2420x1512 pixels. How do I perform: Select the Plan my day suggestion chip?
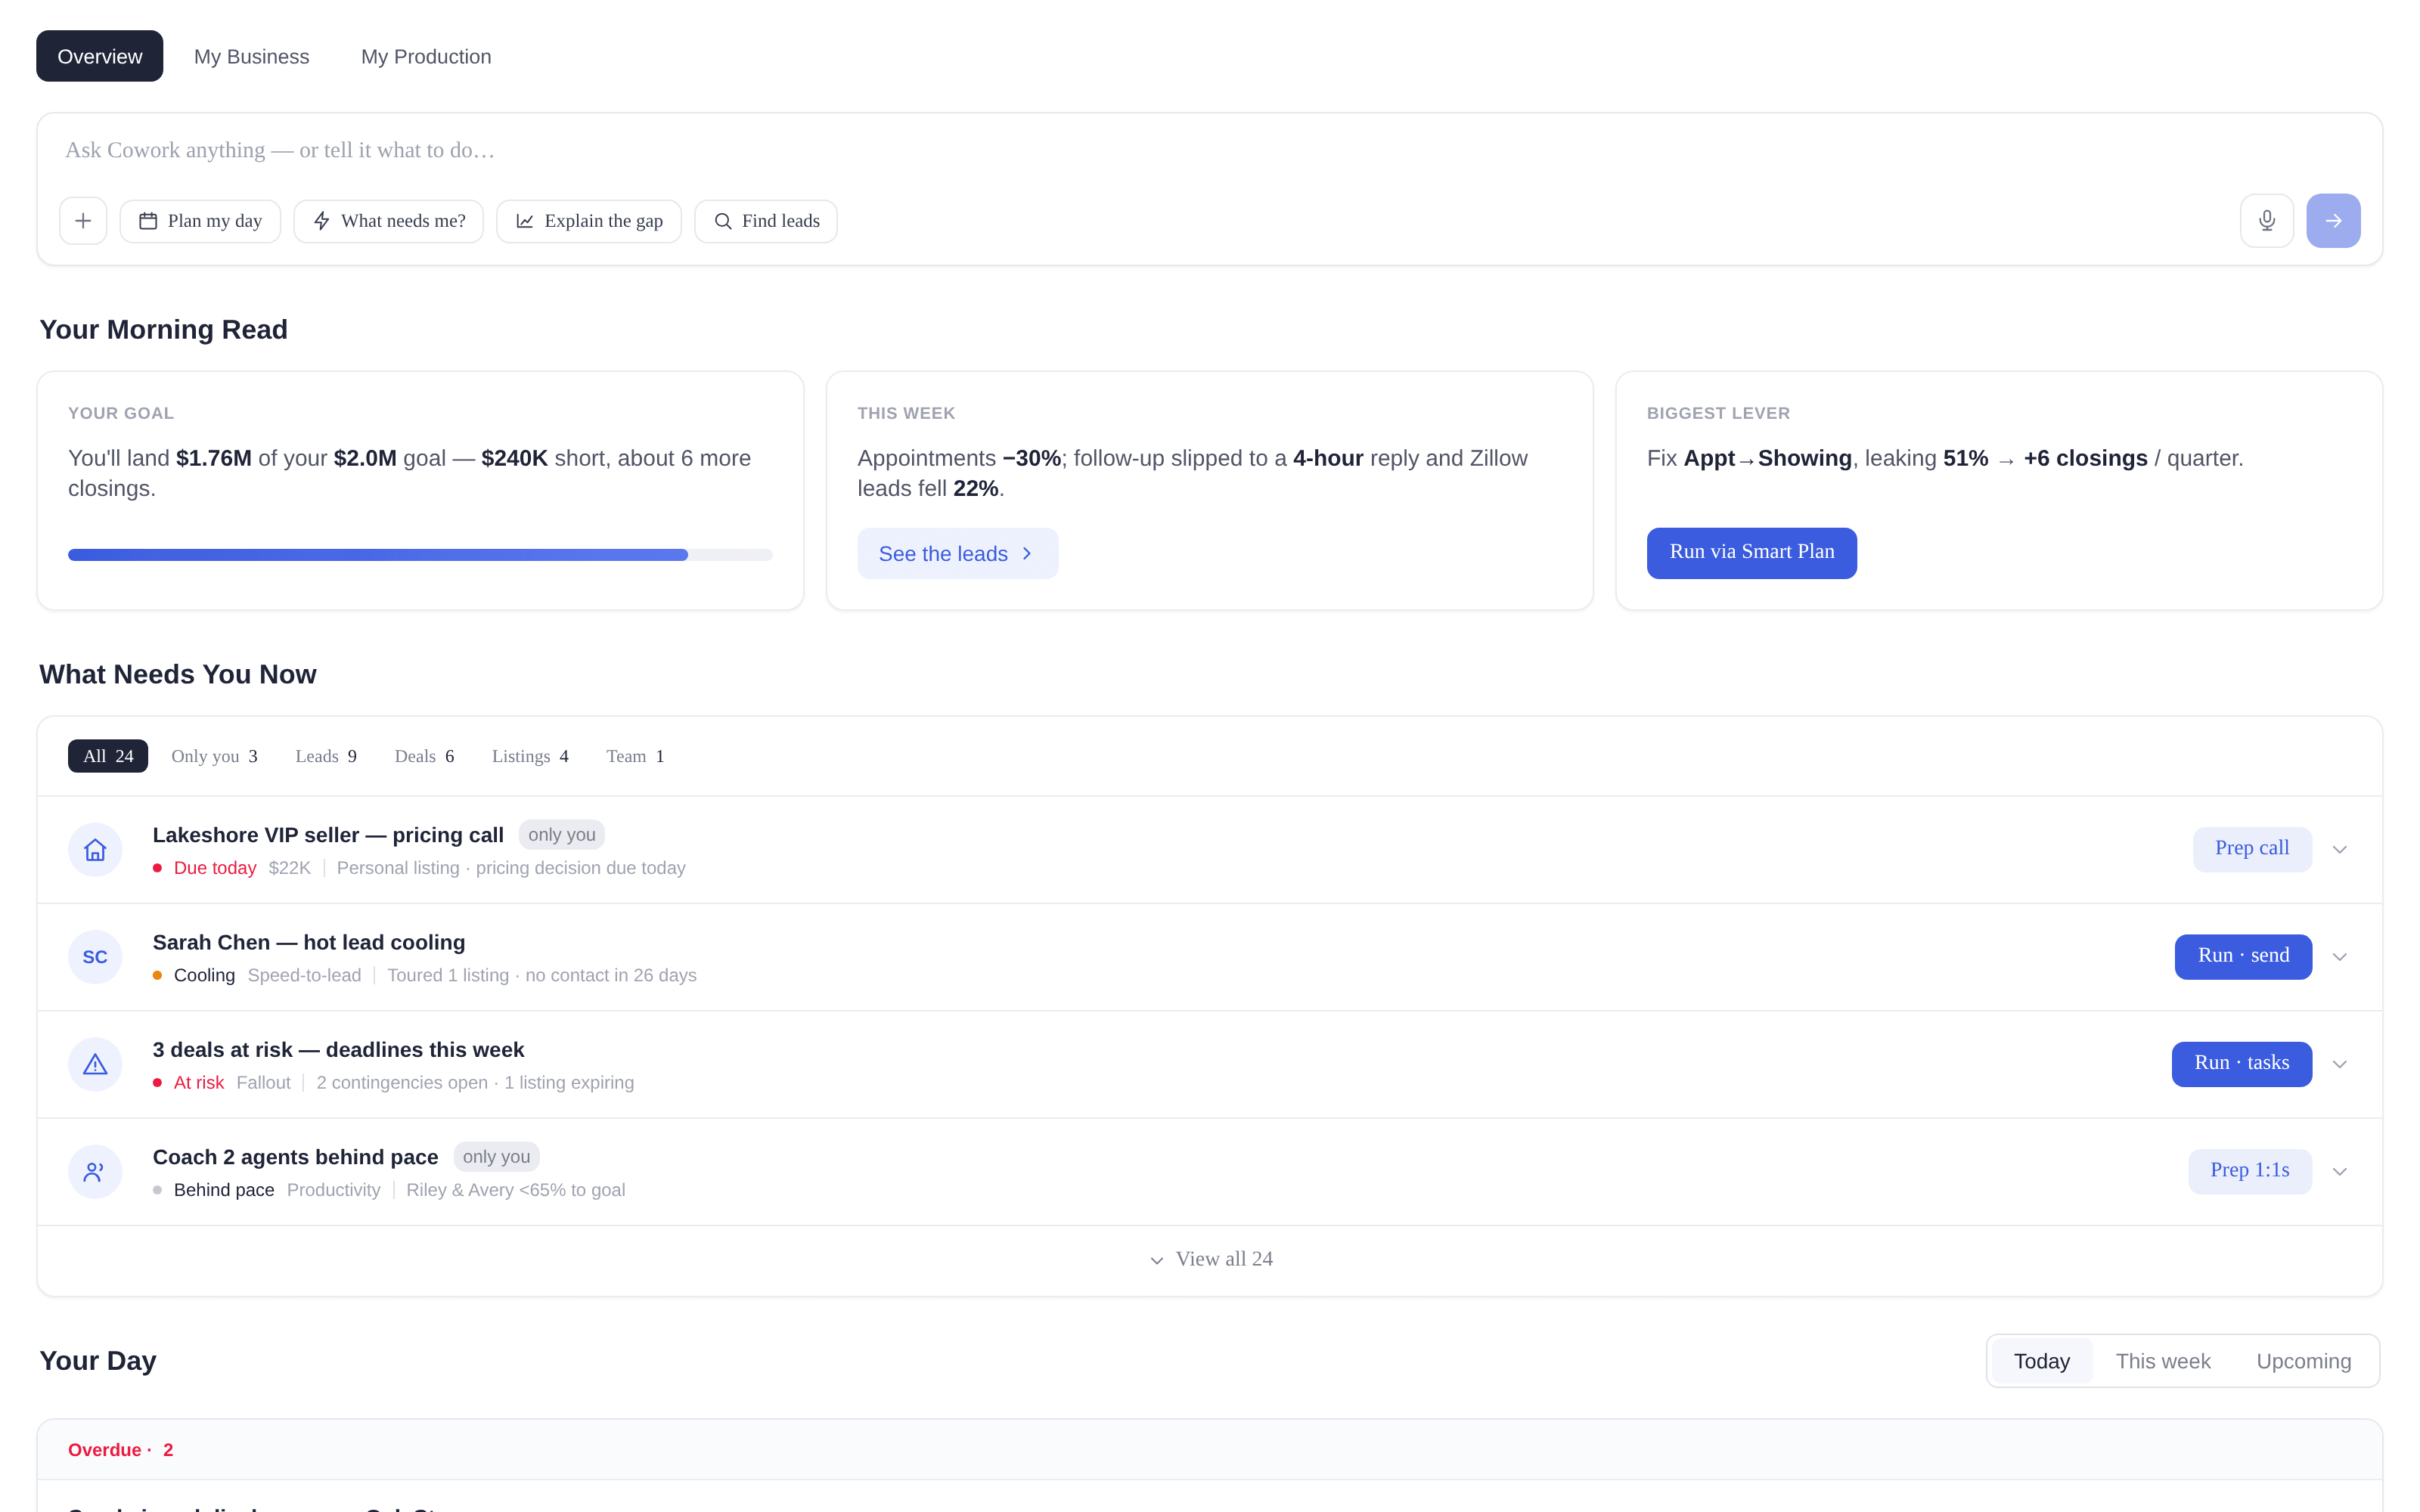pos(200,221)
